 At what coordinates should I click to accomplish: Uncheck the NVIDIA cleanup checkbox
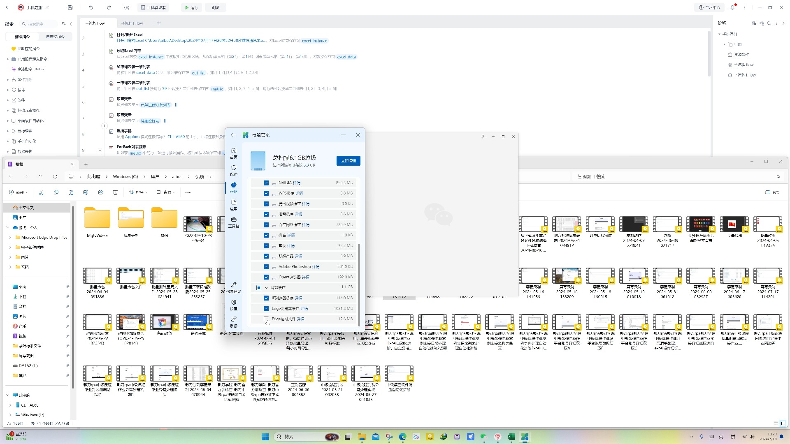point(266,183)
